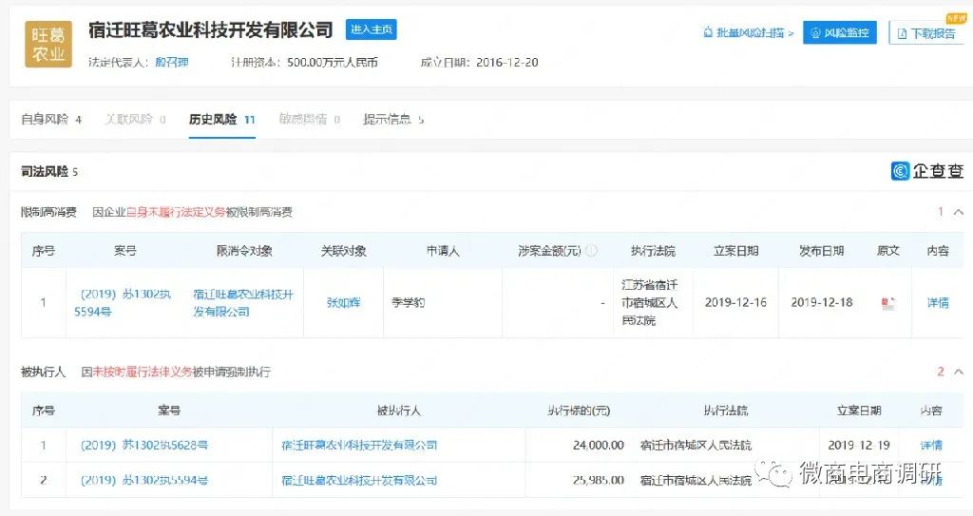Click 进入主页 button
This screenshot has height=516, width=973.
(x=372, y=30)
